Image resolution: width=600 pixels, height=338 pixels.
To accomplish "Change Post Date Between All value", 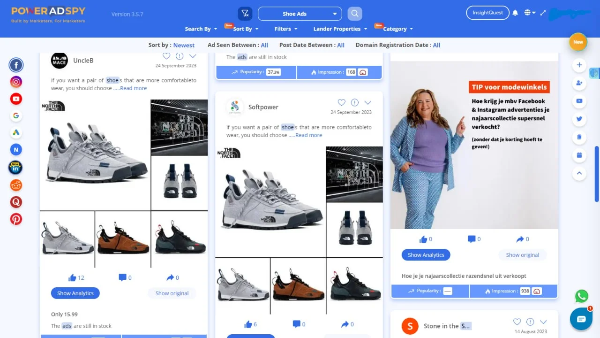I will pos(341,46).
